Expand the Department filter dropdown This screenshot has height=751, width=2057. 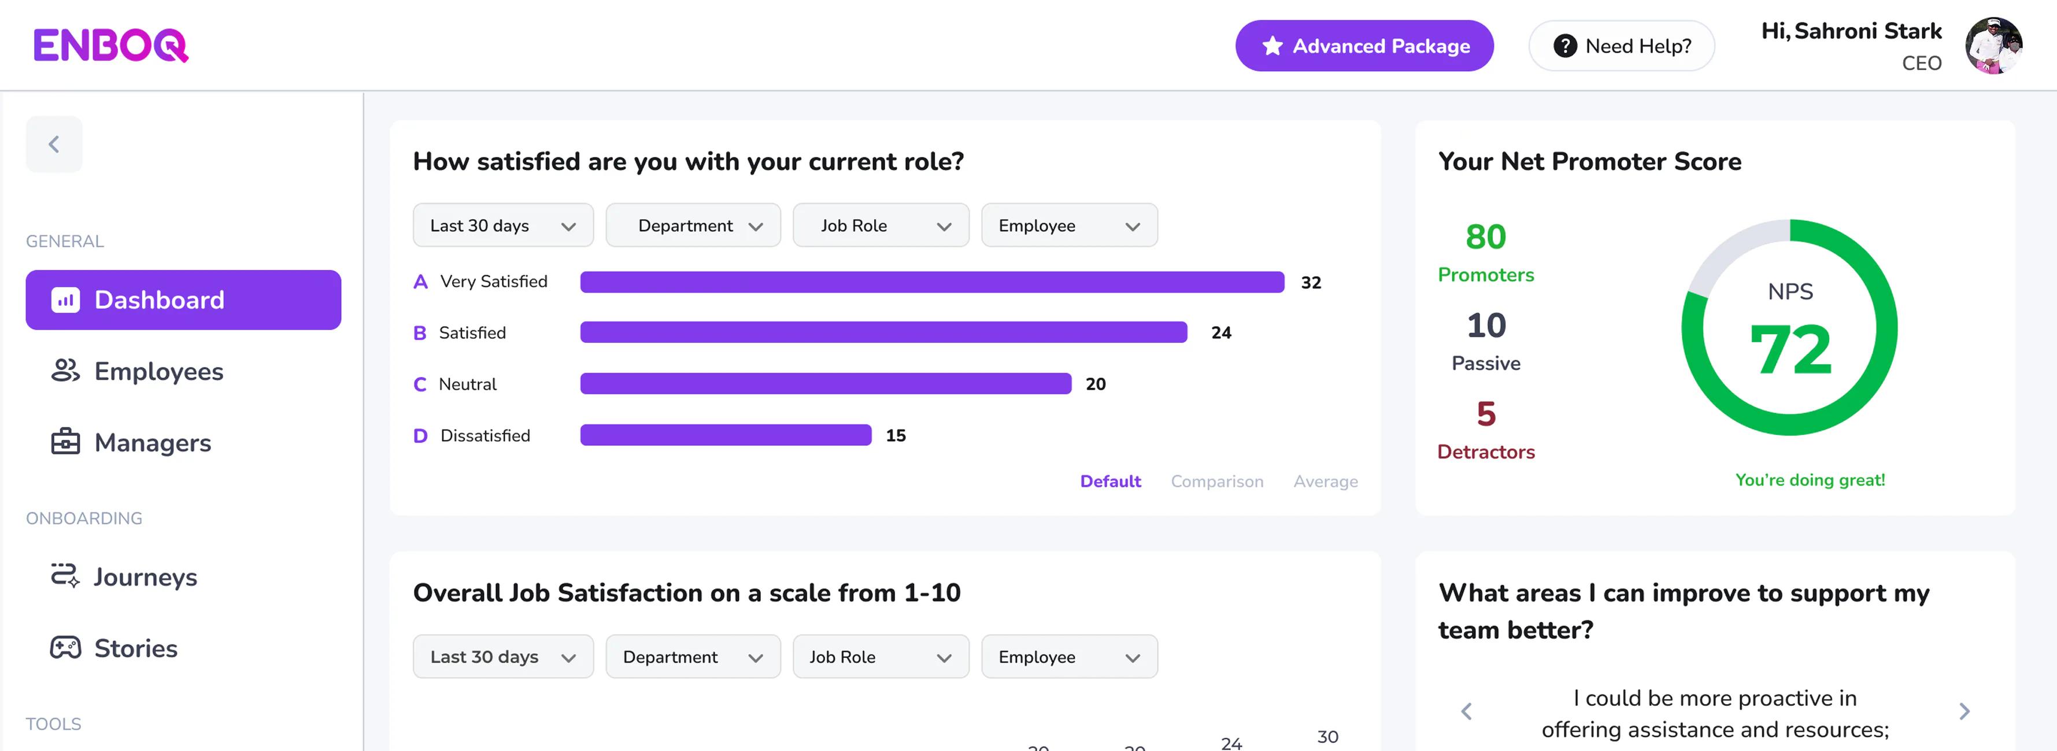[693, 225]
